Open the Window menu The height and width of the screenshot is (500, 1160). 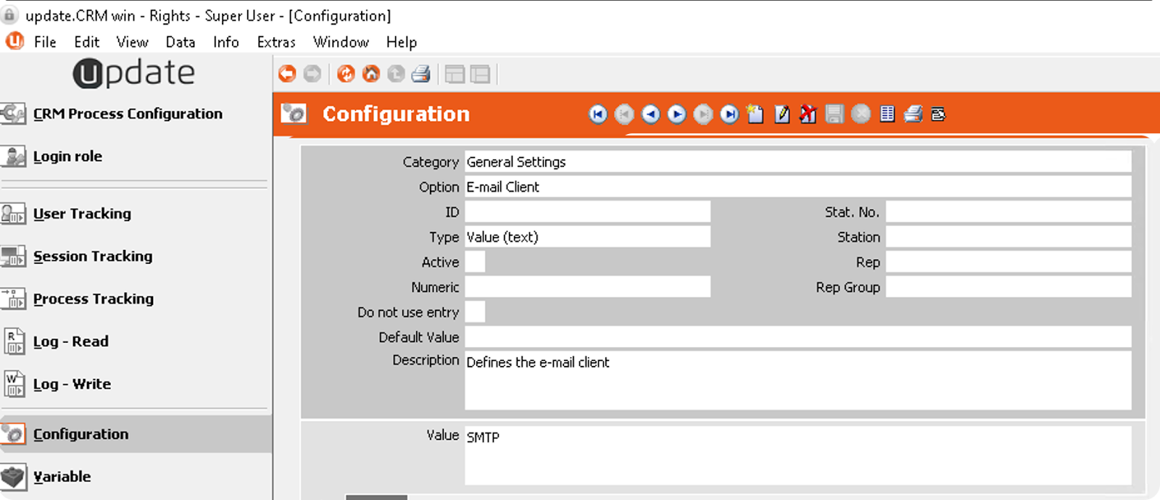pos(341,42)
